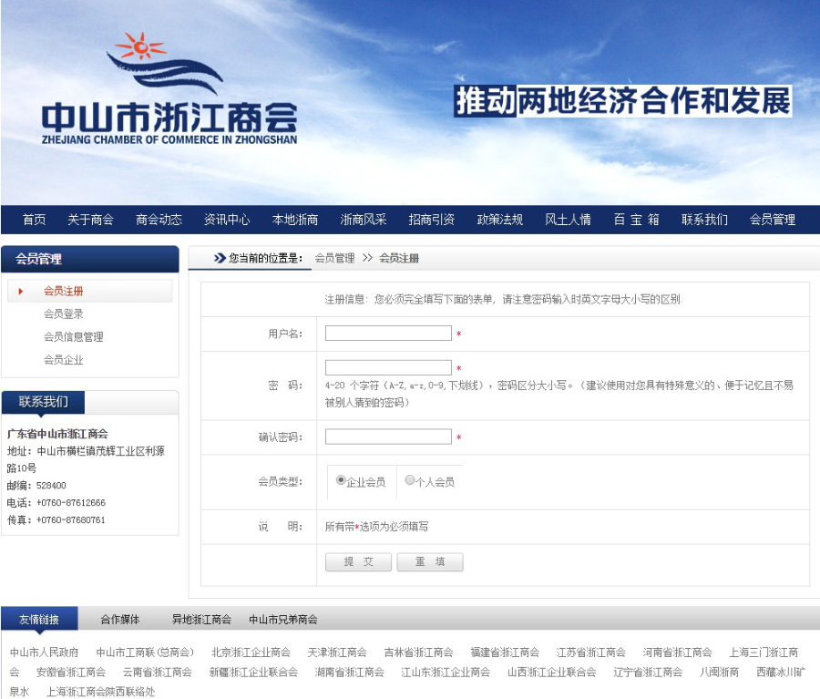
Task: Open 会员登录 in the sidebar
Action: click(64, 314)
